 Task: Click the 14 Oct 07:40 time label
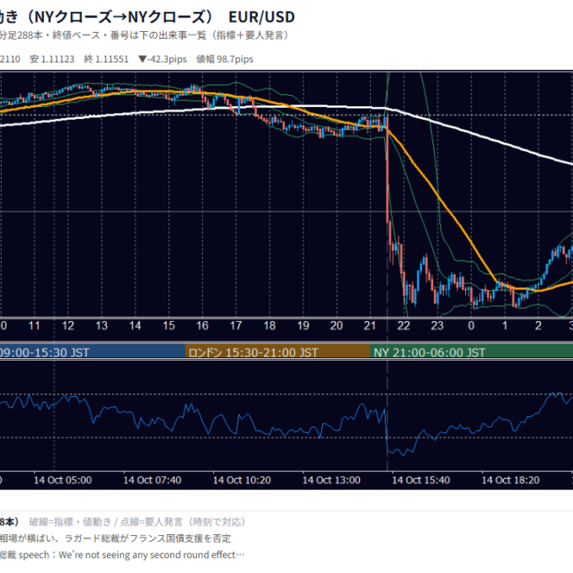coord(153,479)
